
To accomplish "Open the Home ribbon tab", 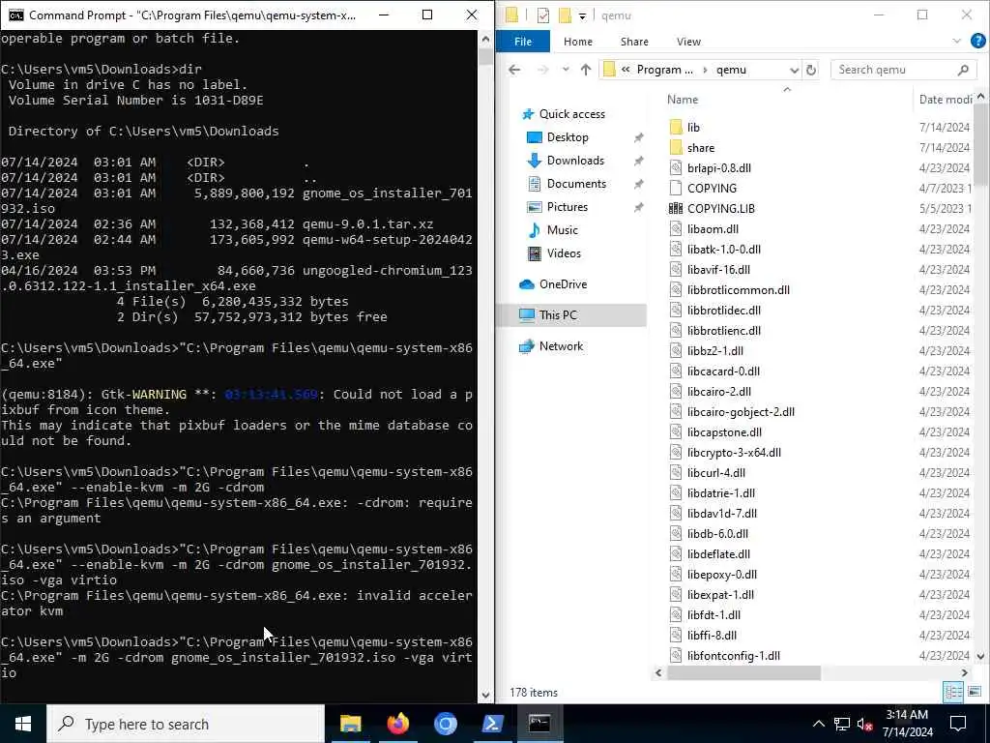I will 578,41.
